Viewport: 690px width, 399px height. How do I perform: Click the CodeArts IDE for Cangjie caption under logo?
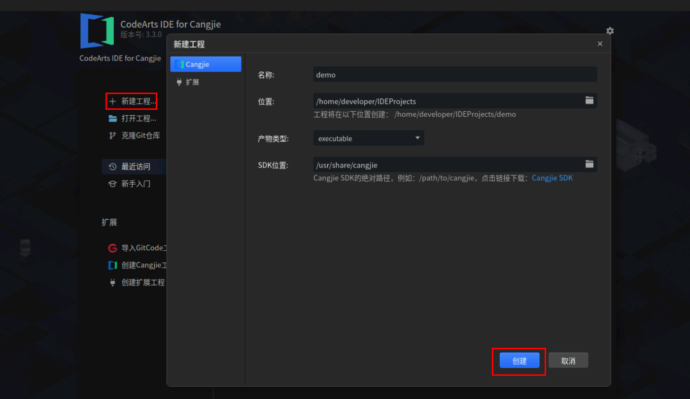pos(120,58)
